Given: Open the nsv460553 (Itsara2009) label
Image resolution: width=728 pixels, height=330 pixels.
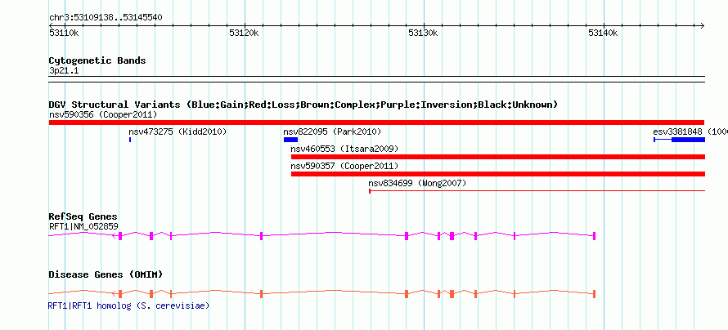Looking at the screenshot, I should [x=344, y=149].
